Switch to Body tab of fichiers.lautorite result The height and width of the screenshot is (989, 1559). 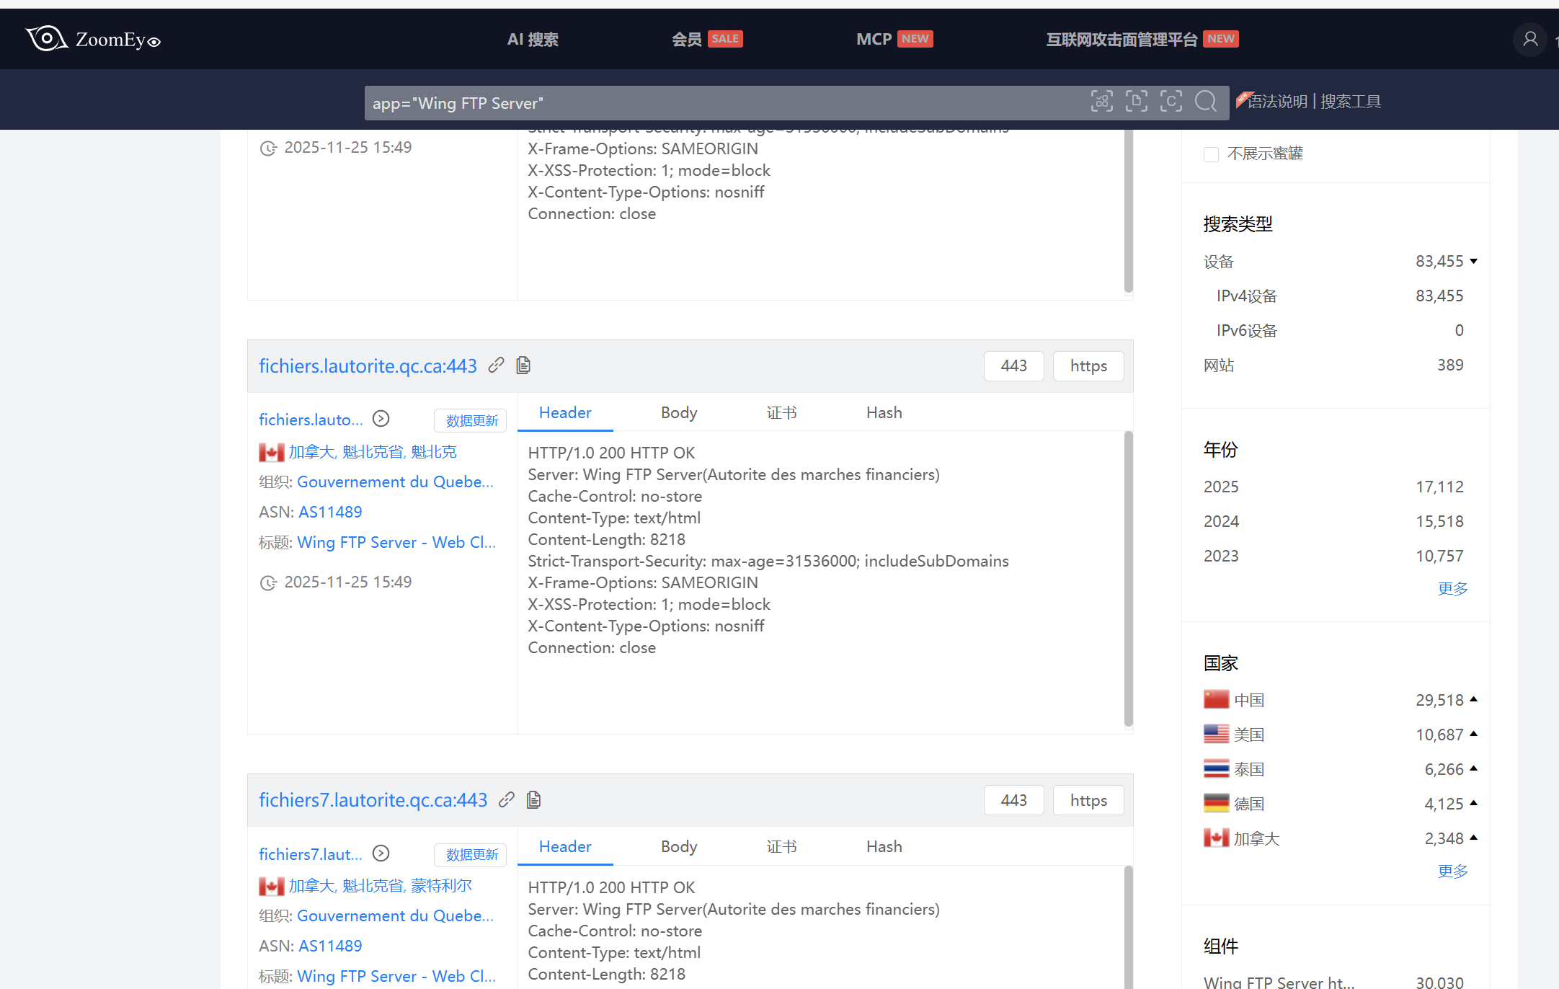678,412
